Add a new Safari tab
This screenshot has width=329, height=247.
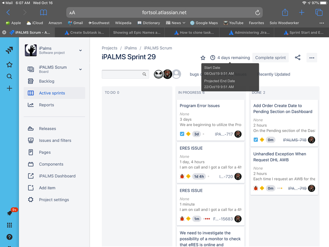(302, 13)
